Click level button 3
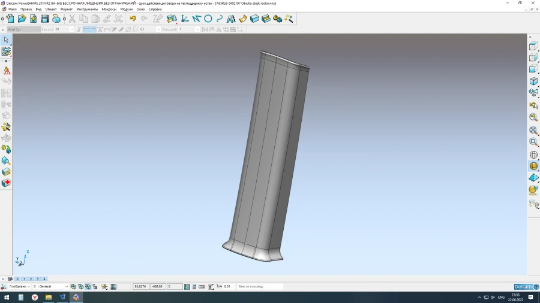540x303 pixels. (37, 279)
